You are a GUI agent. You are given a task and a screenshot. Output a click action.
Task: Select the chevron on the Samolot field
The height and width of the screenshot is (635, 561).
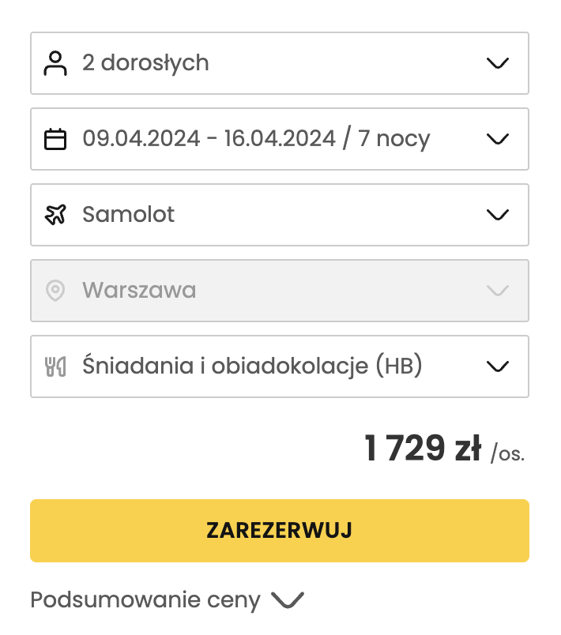498,215
